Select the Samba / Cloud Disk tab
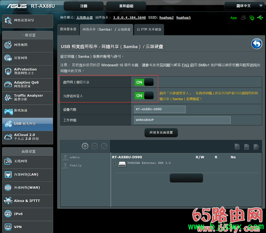266x233 pixels. (106, 30)
